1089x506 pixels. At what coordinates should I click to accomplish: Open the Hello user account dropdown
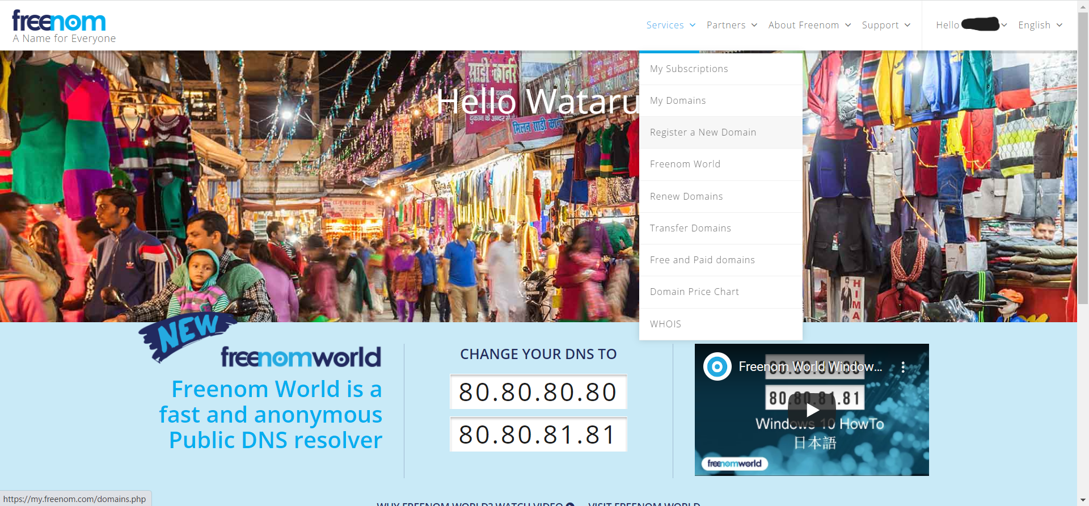click(x=971, y=25)
